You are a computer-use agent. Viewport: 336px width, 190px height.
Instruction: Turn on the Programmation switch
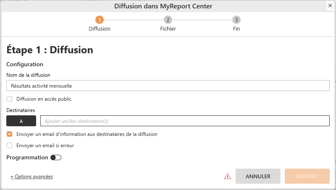coord(55,158)
